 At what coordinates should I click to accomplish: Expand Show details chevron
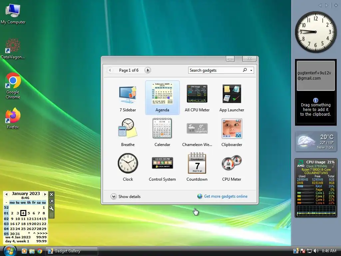pyautogui.click(x=114, y=197)
